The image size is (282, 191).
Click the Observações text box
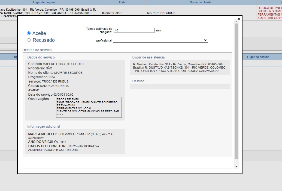[x=89, y=107]
